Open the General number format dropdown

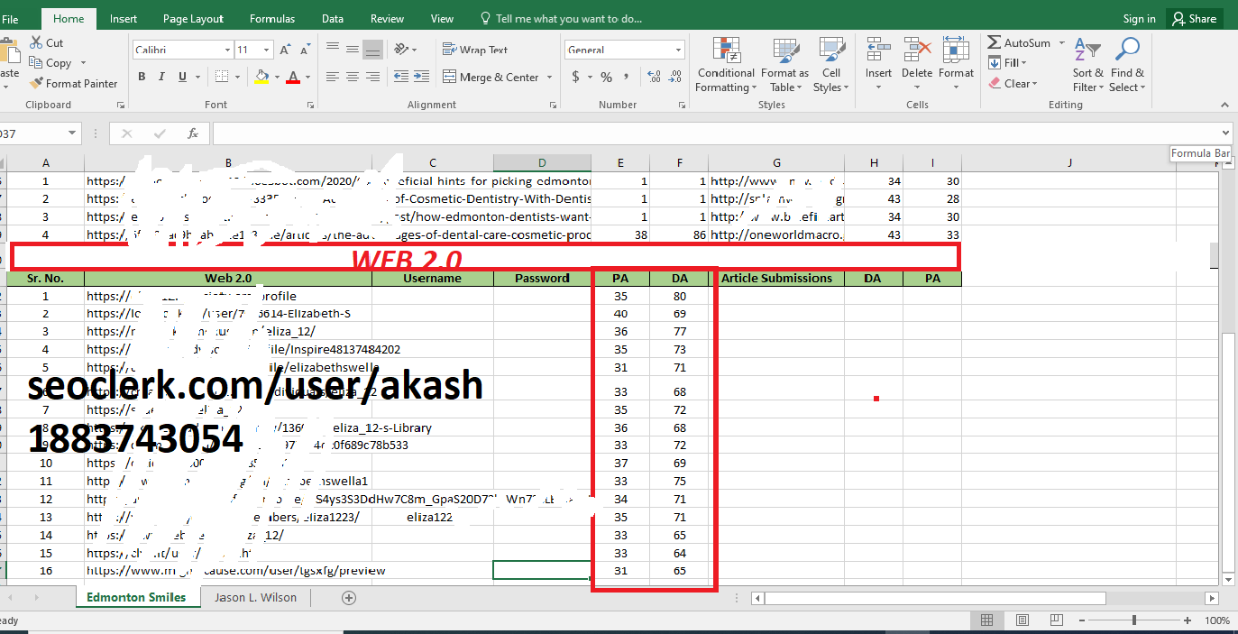(x=678, y=51)
